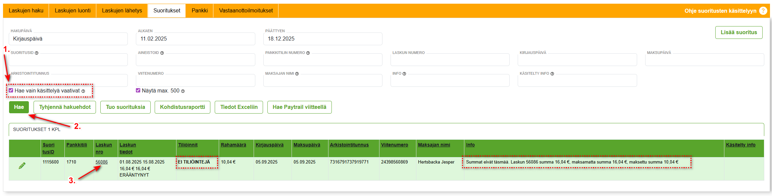The image size is (772, 196).
Task: Click into the VIITENUMERO input field
Action: point(195,81)
